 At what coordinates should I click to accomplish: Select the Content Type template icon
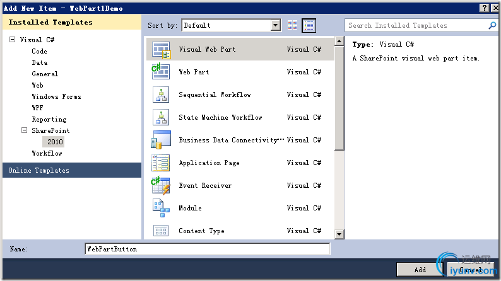tap(161, 231)
